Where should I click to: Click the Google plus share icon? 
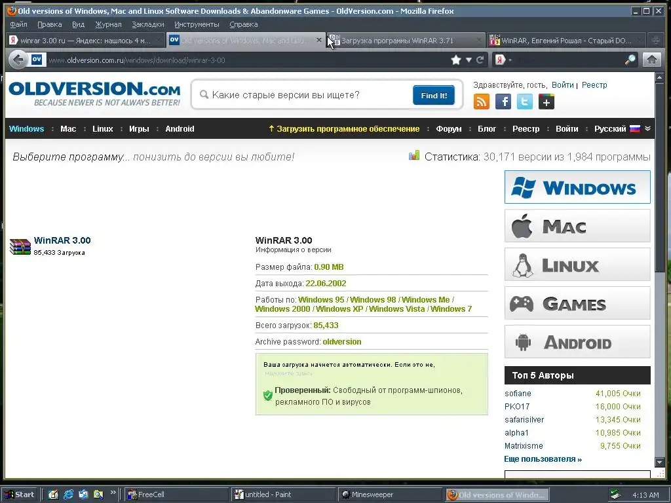[x=546, y=102]
